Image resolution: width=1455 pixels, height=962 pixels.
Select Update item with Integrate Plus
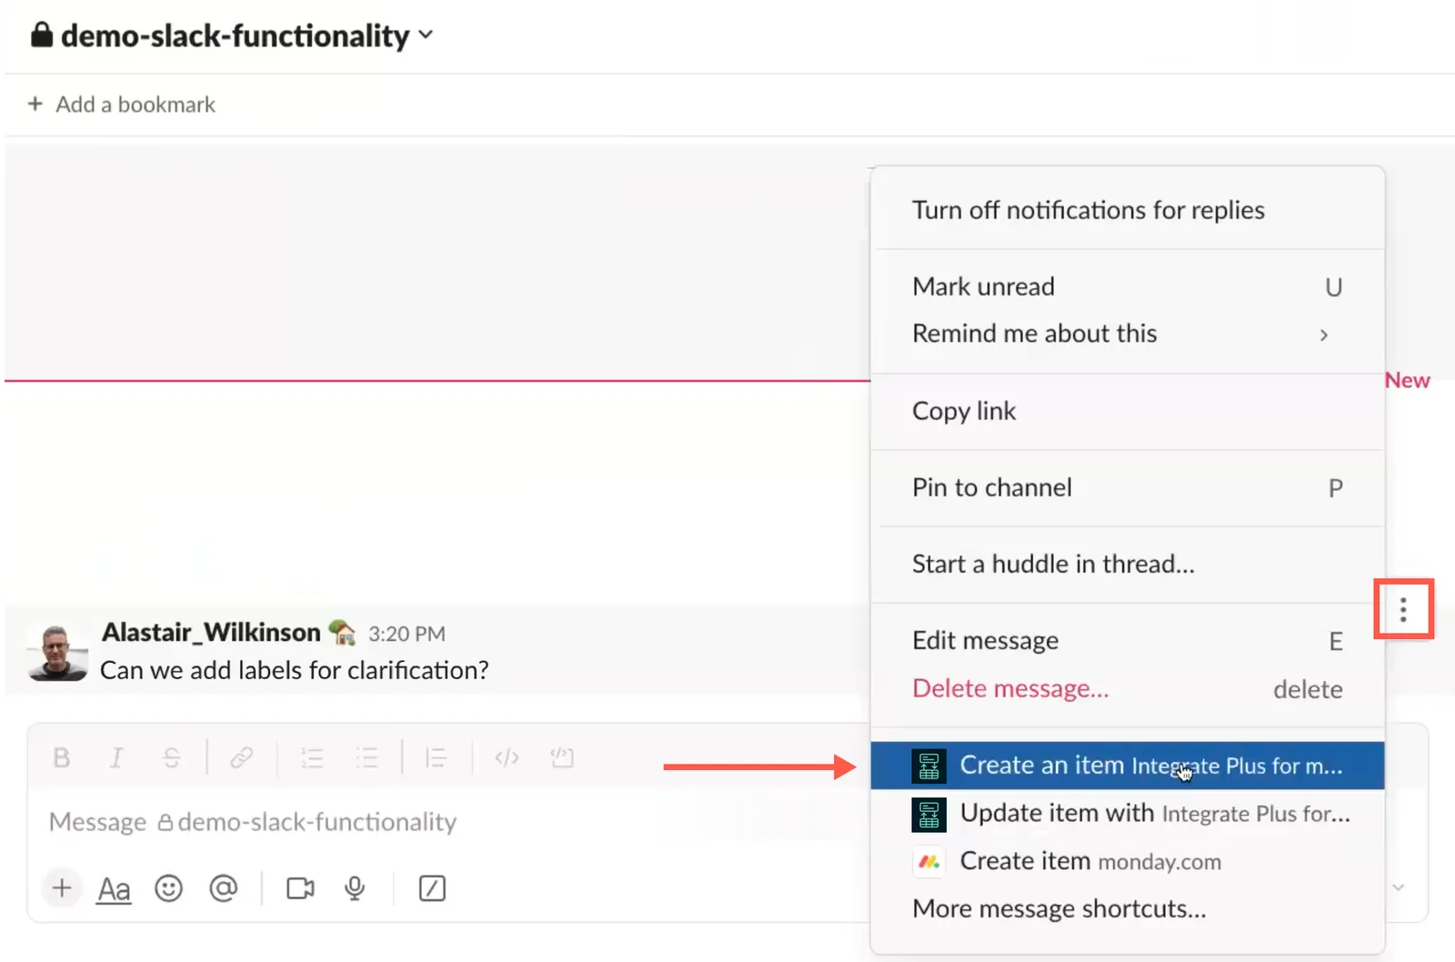(1127, 814)
